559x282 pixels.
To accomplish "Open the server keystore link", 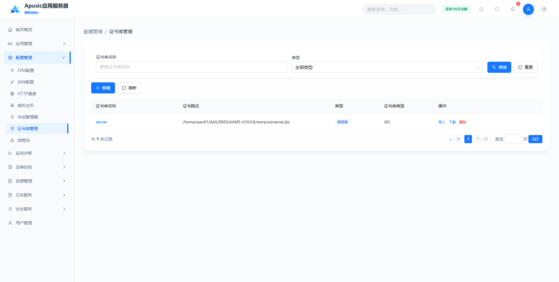I will pos(101,122).
